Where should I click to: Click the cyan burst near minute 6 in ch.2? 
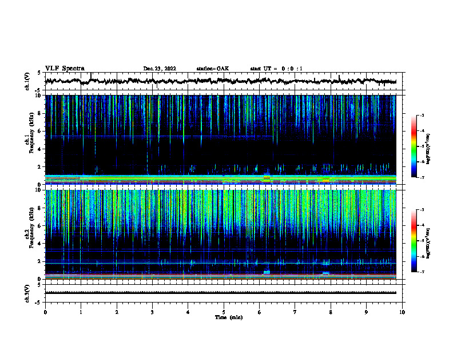[267, 272]
